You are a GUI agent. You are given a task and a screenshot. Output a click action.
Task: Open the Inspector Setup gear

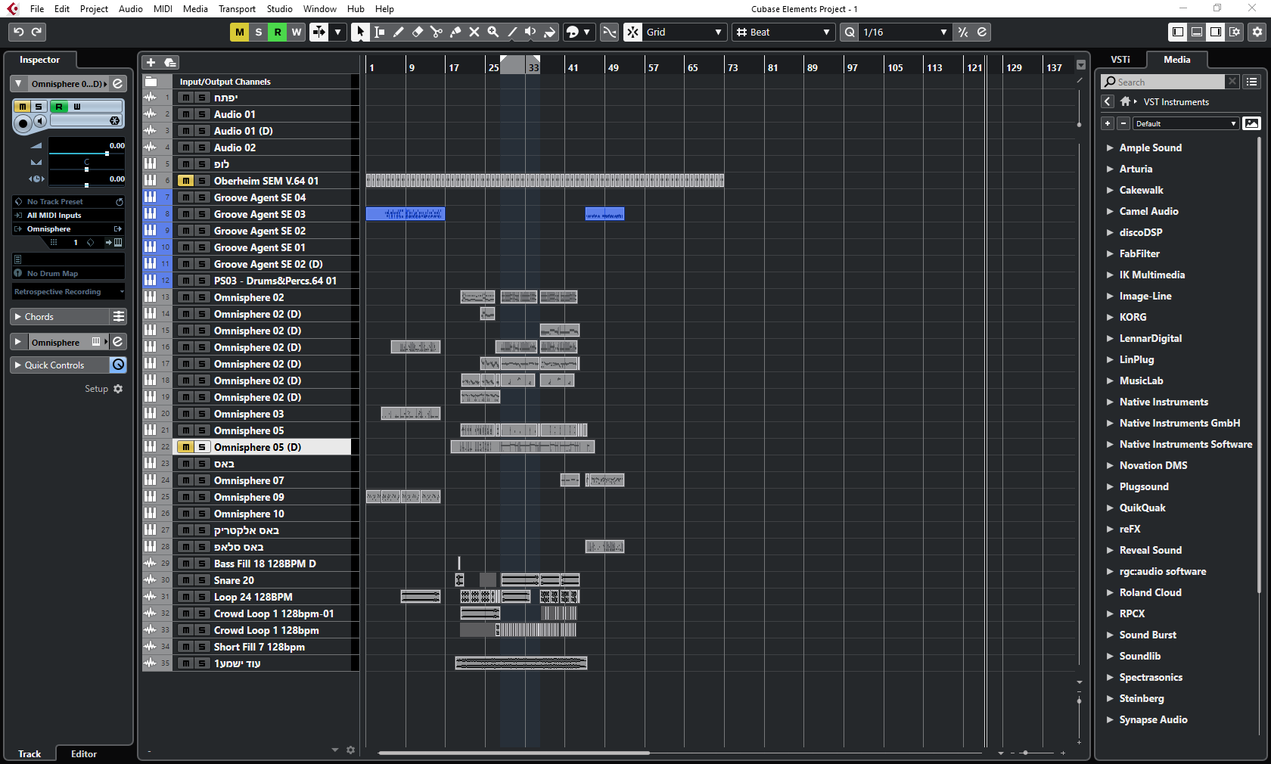click(118, 389)
